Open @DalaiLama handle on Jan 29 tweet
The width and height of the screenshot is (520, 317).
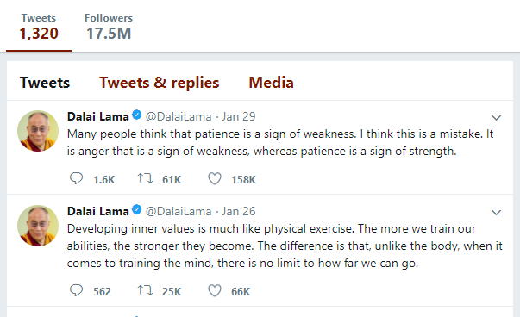(x=179, y=116)
